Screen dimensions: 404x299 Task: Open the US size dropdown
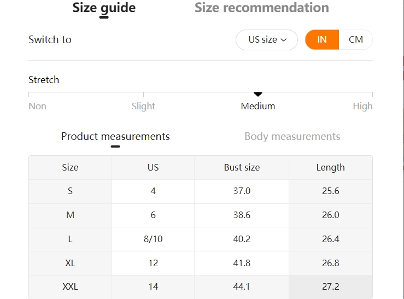[x=267, y=40]
